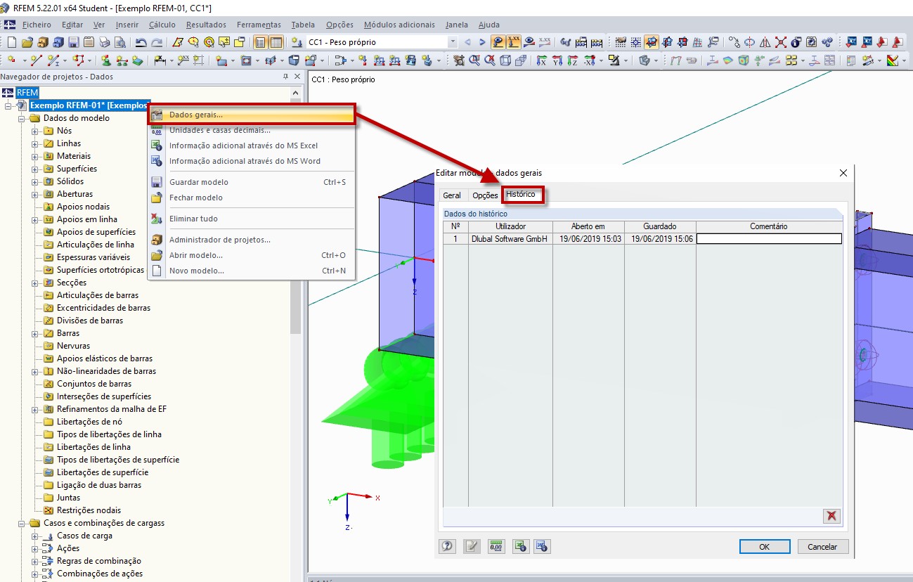Viewport: 913px width, 582px height.
Task: Go to the next load case arrow
Action: coord(482,42)
